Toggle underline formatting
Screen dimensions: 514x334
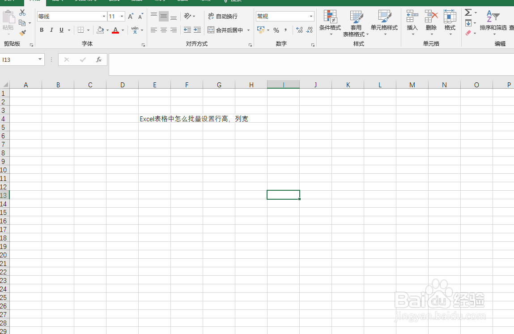click(61, 30)
